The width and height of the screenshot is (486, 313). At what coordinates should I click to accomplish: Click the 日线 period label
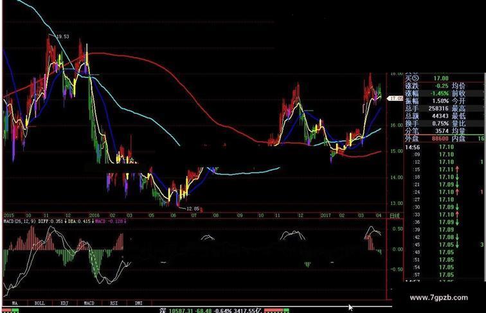tap(395, 216)
